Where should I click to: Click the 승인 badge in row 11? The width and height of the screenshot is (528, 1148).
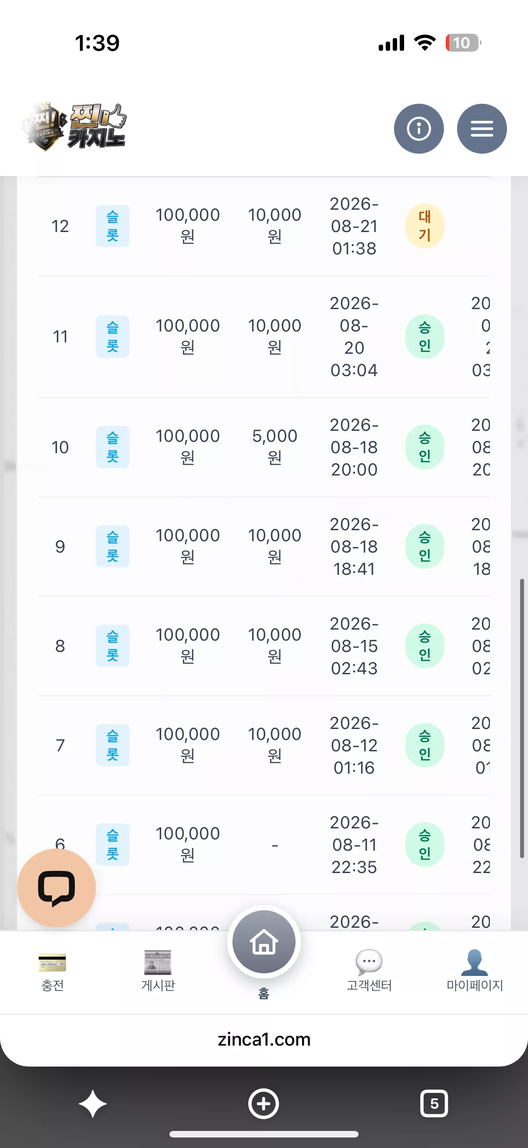[425, 336]
